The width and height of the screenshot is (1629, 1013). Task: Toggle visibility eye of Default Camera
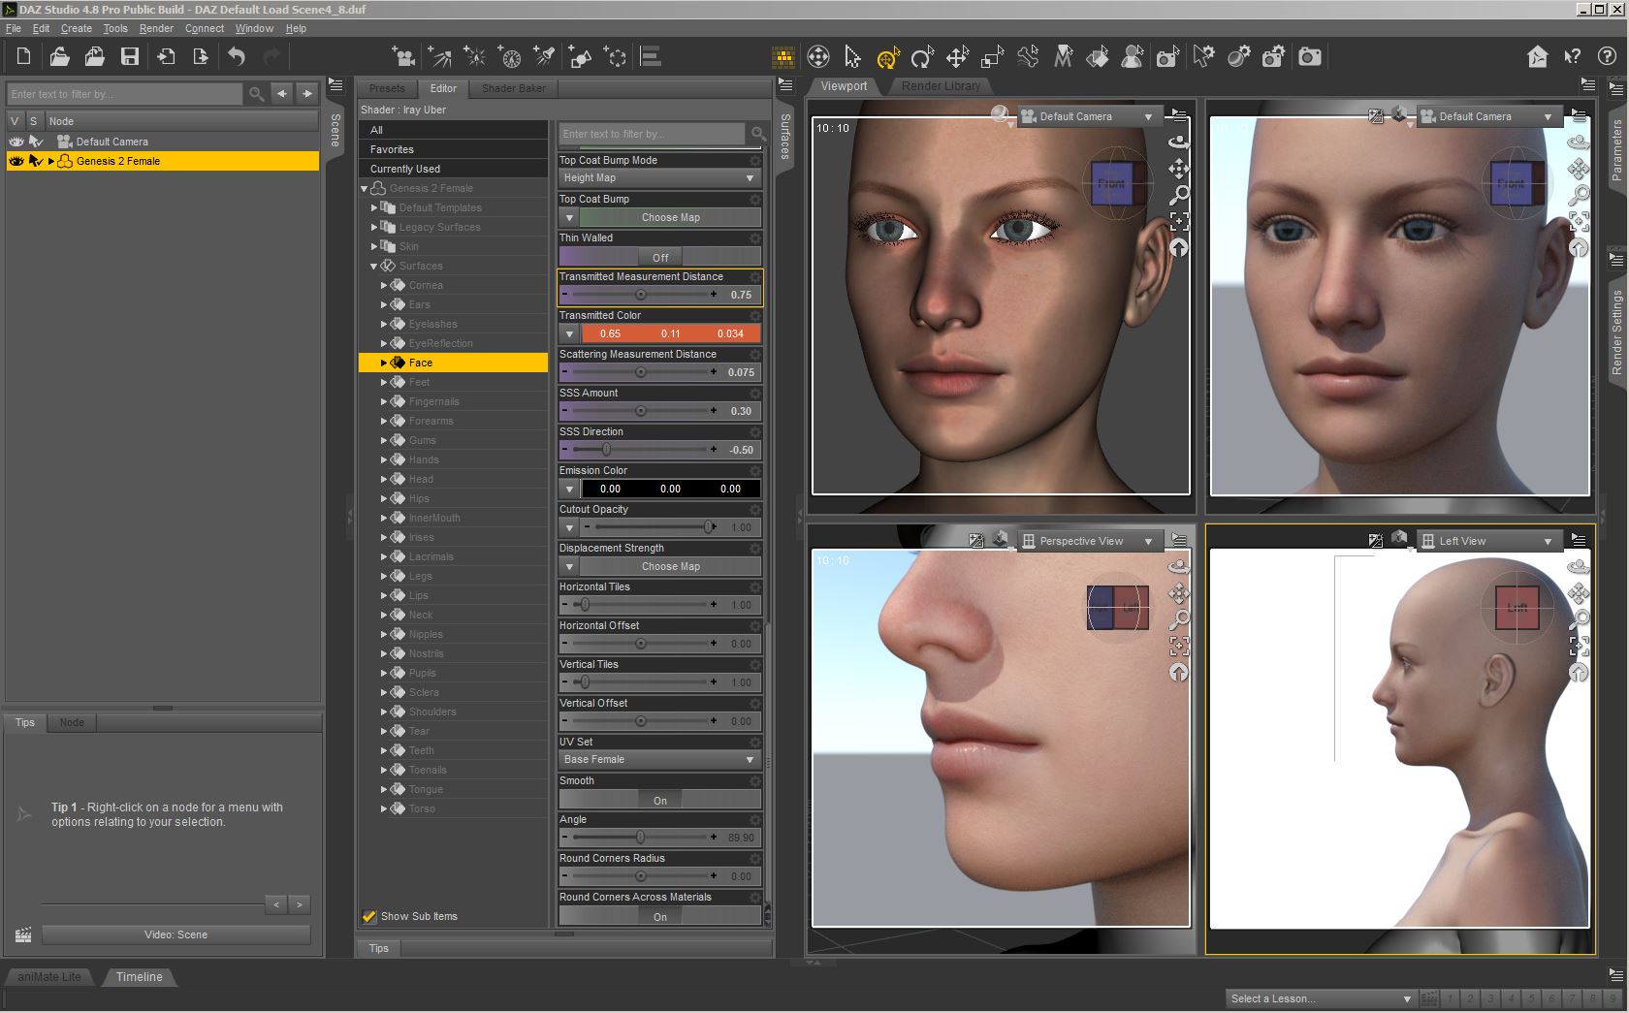(16, 142)
